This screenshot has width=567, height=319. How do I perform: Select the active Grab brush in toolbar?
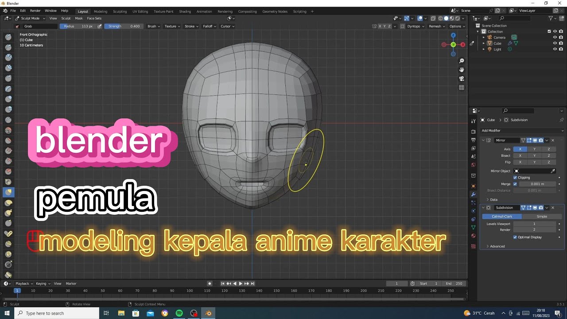[x=8, y=192]
